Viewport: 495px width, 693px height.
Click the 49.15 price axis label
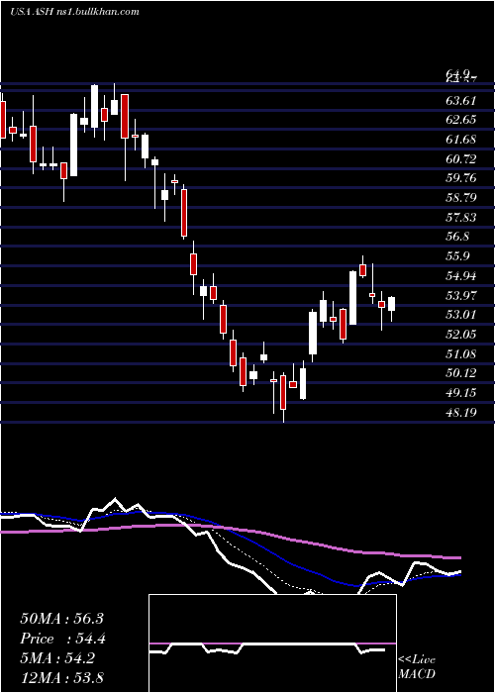[461, 393]
